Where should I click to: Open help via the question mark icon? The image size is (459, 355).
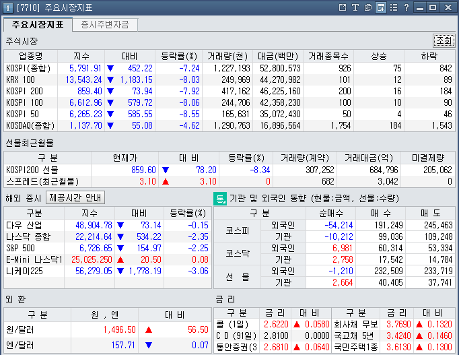point(406,7)
